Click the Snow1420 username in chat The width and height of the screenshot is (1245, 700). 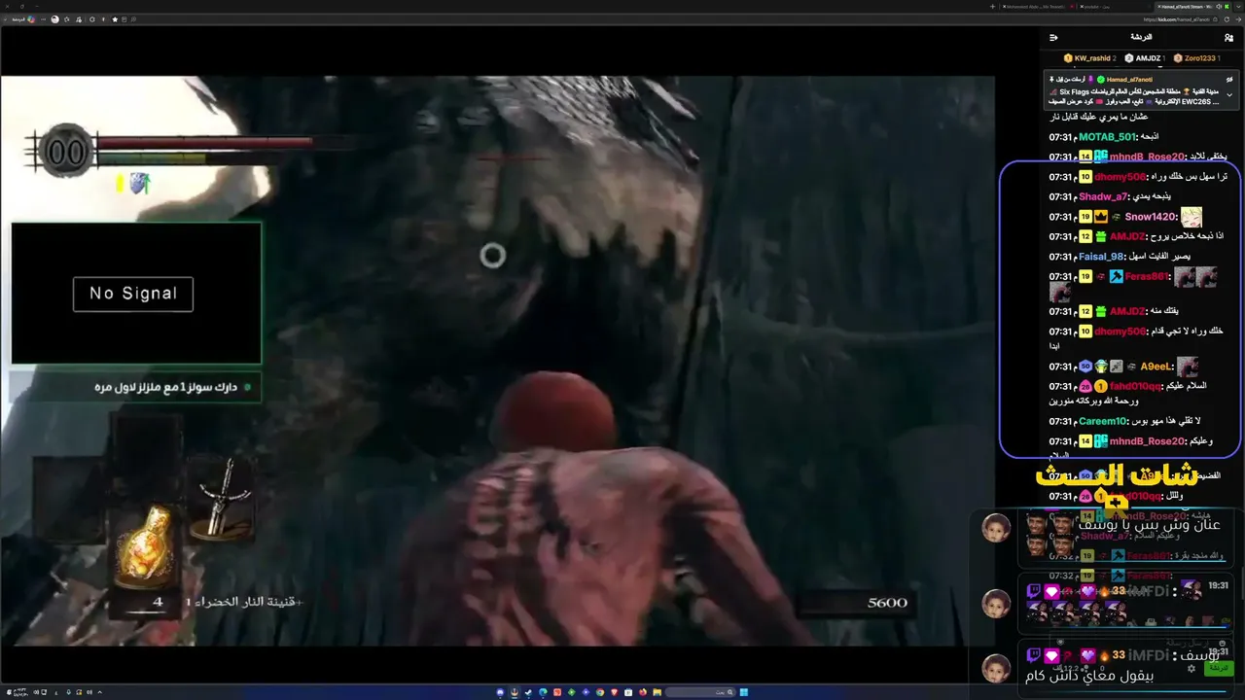click(x=1151, y=217)
